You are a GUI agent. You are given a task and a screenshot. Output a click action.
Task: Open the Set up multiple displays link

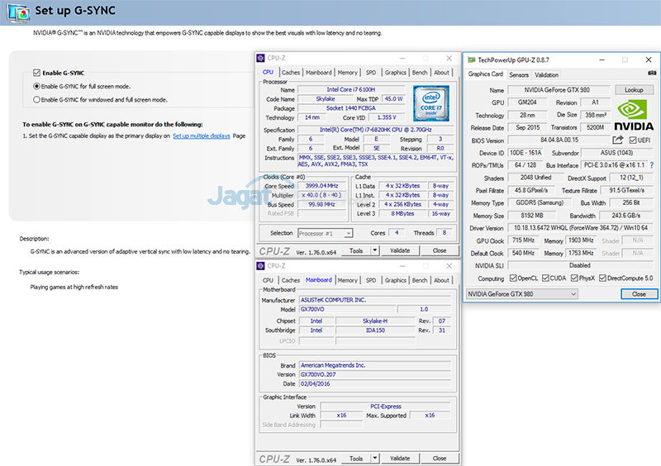(x=201, y=136)
